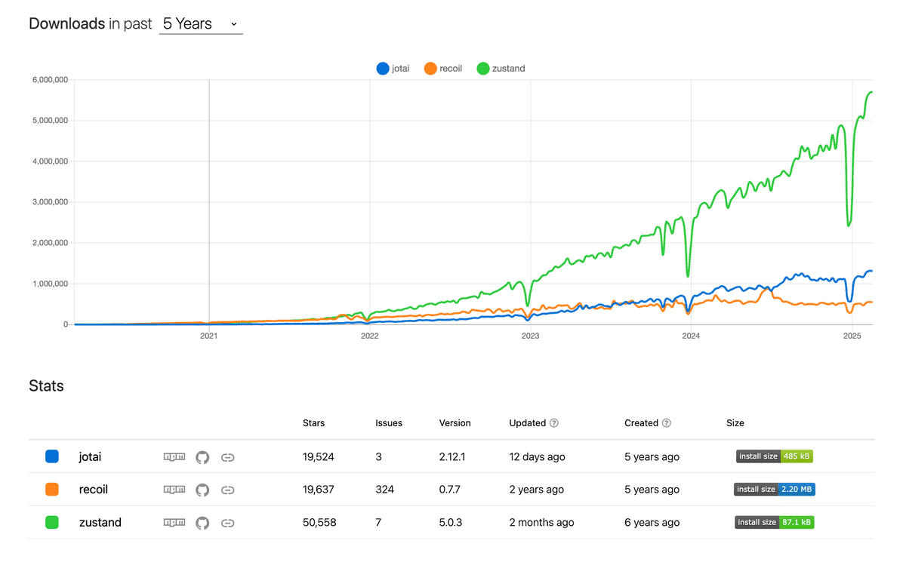Click zustand created 6 years ago
This screenshot has width=906, height=562.
[x=652, y=522]
